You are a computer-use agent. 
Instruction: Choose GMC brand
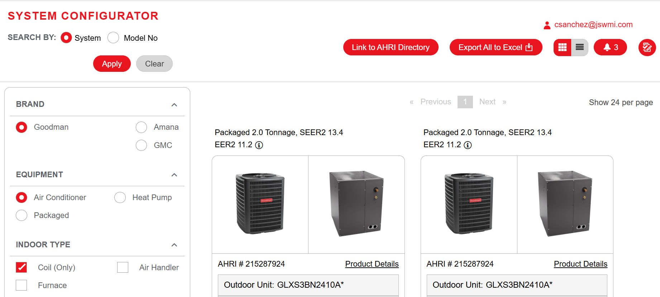[x=141, y=145]
